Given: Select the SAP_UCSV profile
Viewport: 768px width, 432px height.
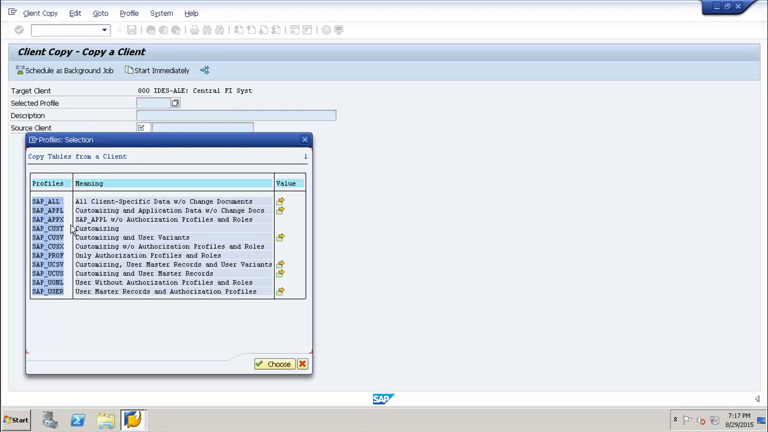Looking at the screenshot, I should click(47, 265).
